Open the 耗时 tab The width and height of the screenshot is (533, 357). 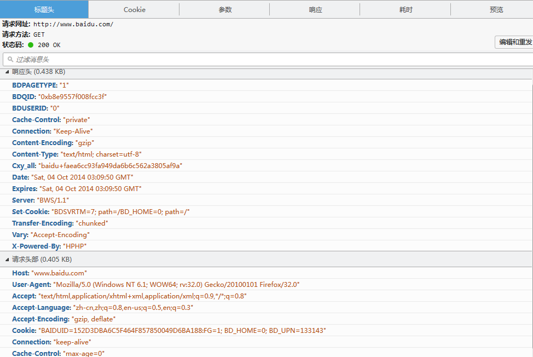point(405,9)
